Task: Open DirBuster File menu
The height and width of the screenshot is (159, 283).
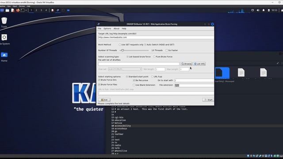Action: tap(99, 28)
